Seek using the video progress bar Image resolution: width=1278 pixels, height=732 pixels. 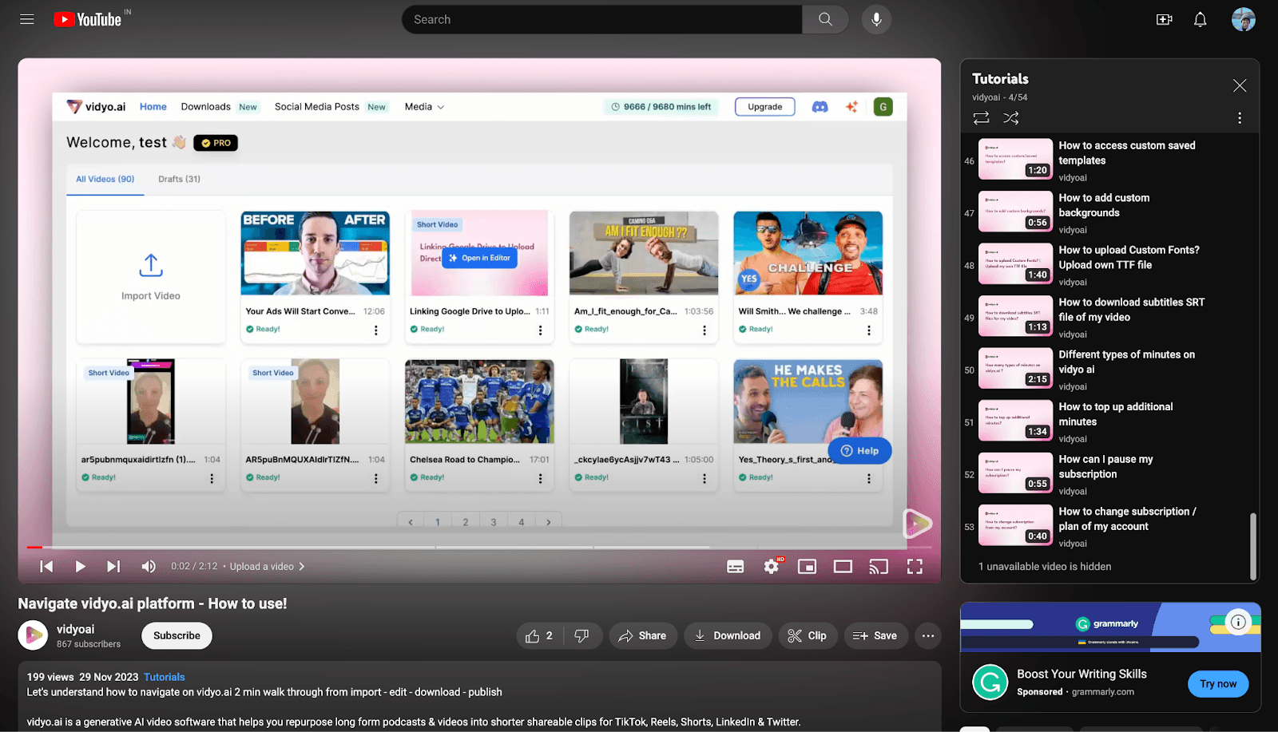click(x=479, y=547)
